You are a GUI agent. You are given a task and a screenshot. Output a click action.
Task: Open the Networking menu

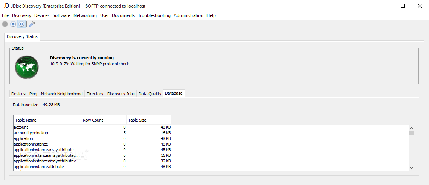tap(85, 15)
